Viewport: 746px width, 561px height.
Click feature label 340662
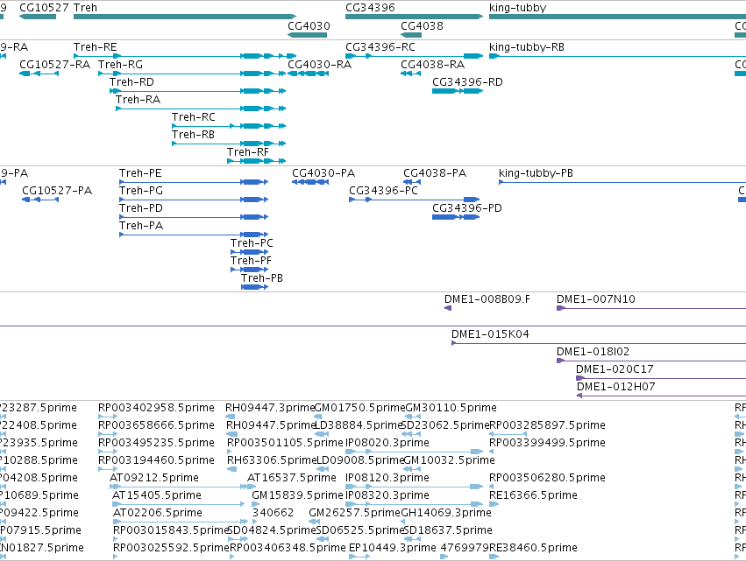[x=274, y=513]
